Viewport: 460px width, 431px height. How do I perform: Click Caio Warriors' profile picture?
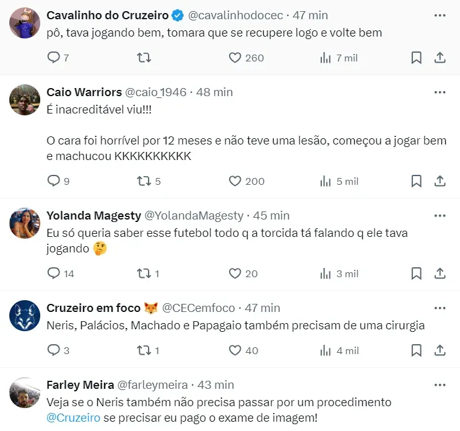25,99
